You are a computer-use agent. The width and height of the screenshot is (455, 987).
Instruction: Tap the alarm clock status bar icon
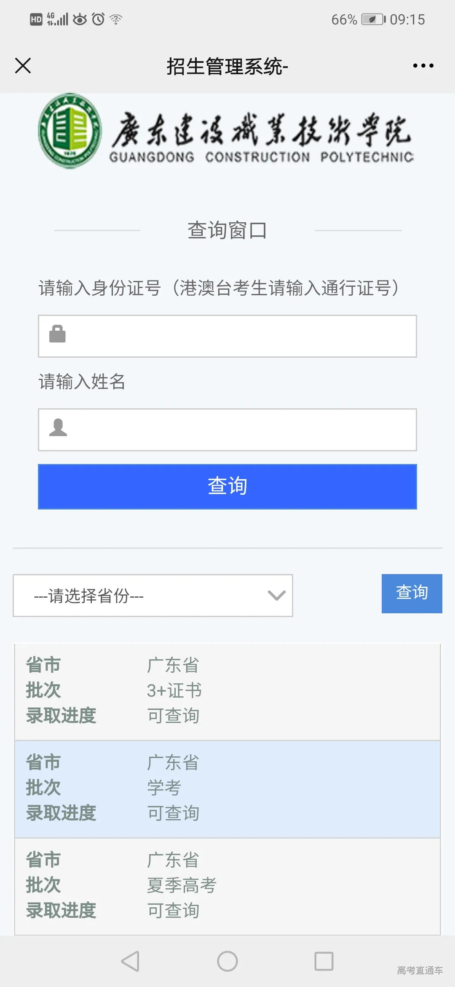pos(97,19)
